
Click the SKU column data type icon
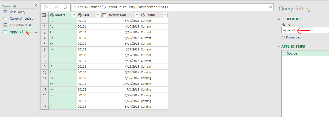tap(80, 15)
